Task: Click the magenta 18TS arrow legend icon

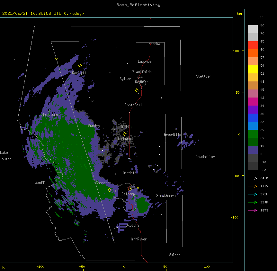Action: point(253,210)
